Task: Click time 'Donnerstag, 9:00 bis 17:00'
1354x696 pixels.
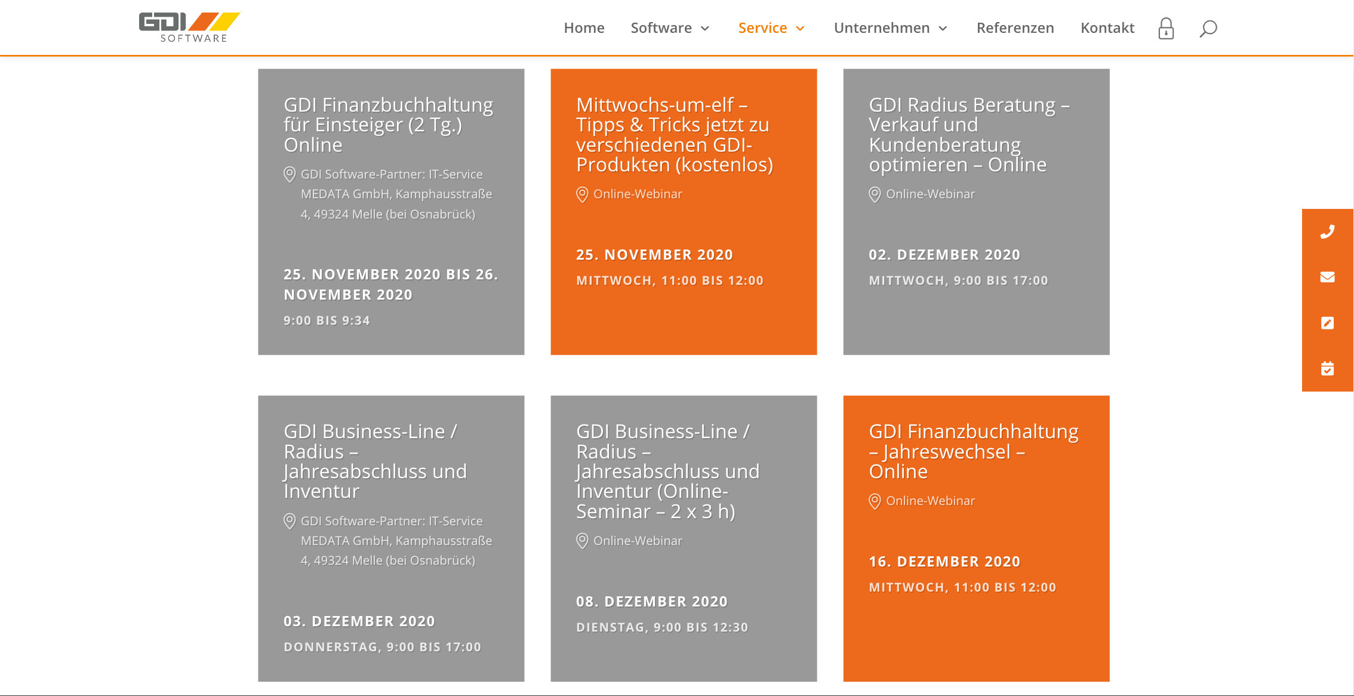Action: point(382,647)
